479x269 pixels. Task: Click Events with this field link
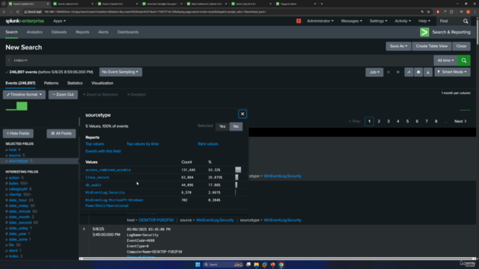(x=103, y=151)
